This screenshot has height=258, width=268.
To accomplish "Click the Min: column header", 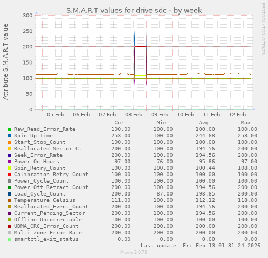I will [x=163, y=123].
